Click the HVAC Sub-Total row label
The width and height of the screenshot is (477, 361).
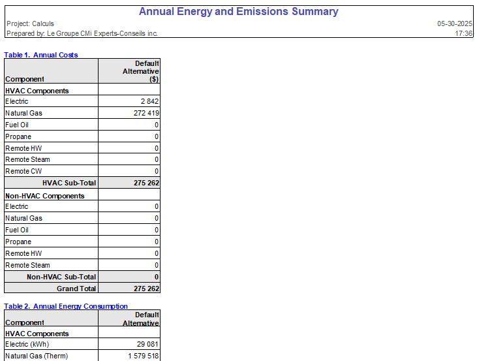coord(69,183)
